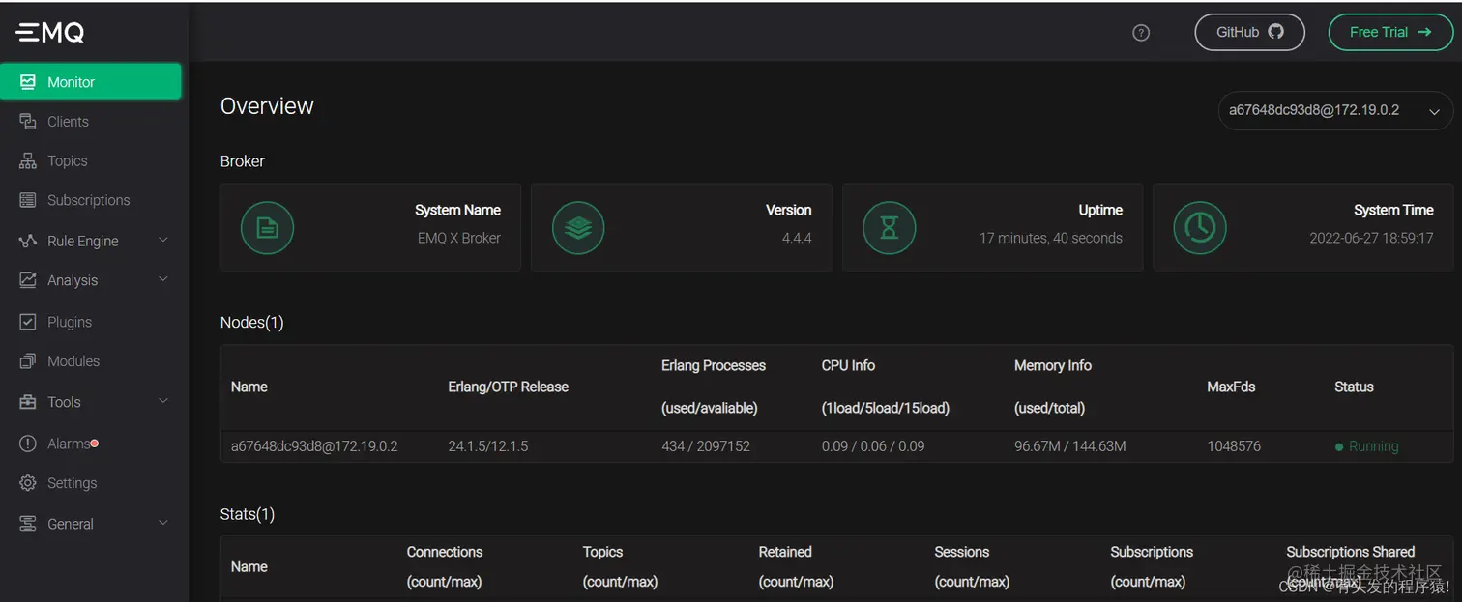Screen dimensions: 1462x602
Task: Click the EMQ logo
Action: tap(50, 32)
